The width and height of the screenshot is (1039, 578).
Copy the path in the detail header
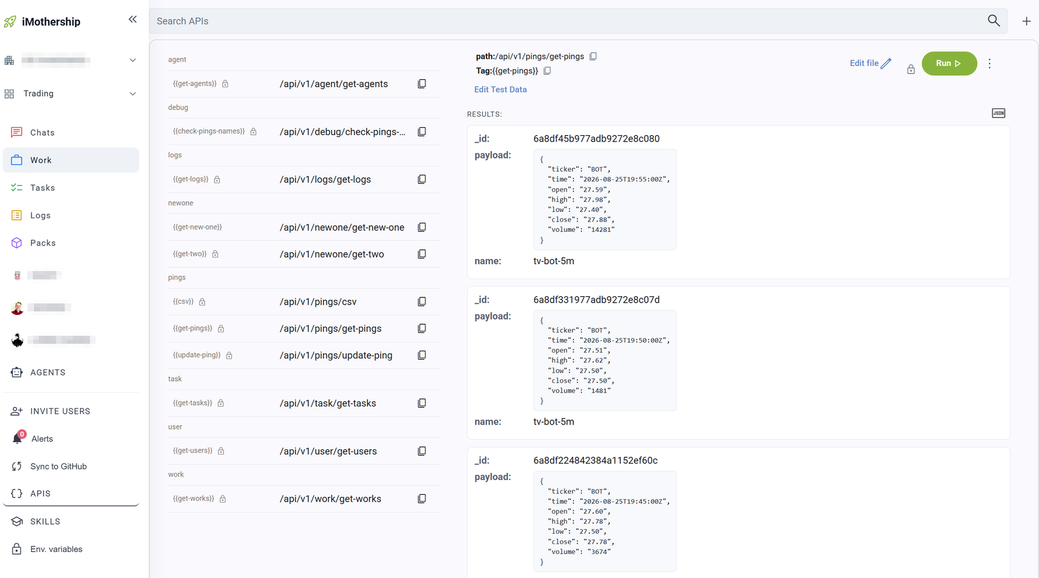pos(593,57)
